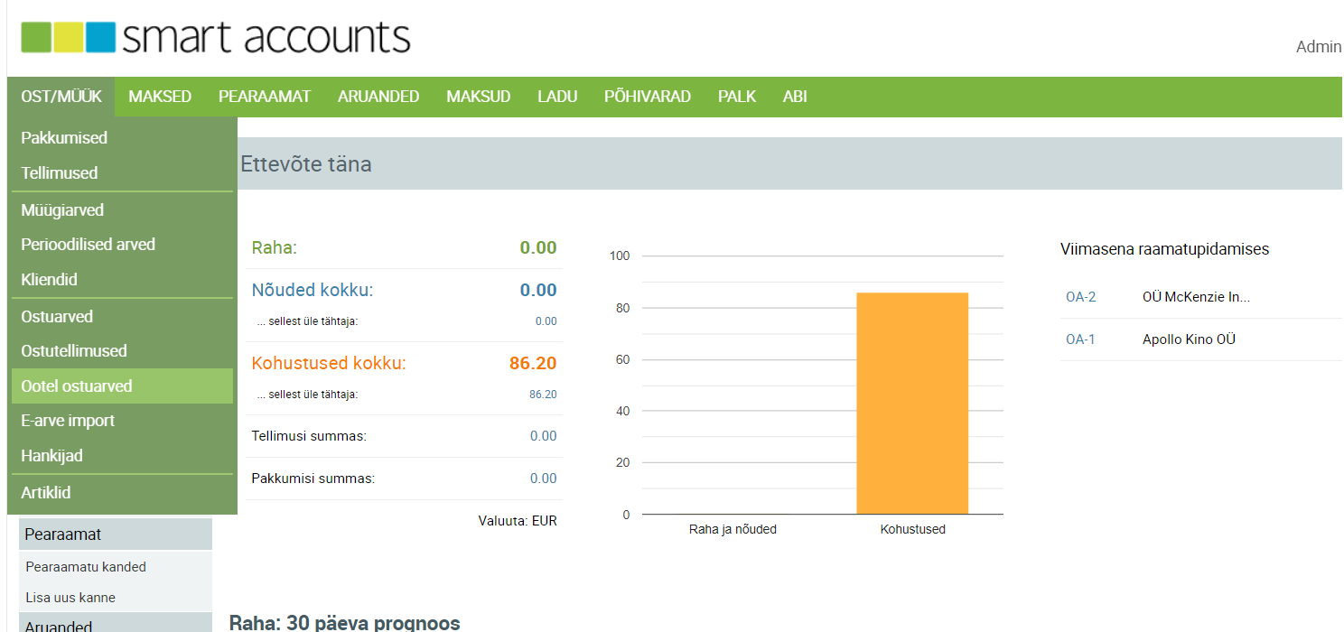Open the ABI help menu
The image size is (1344, 632).
click(x=795, y=97)
